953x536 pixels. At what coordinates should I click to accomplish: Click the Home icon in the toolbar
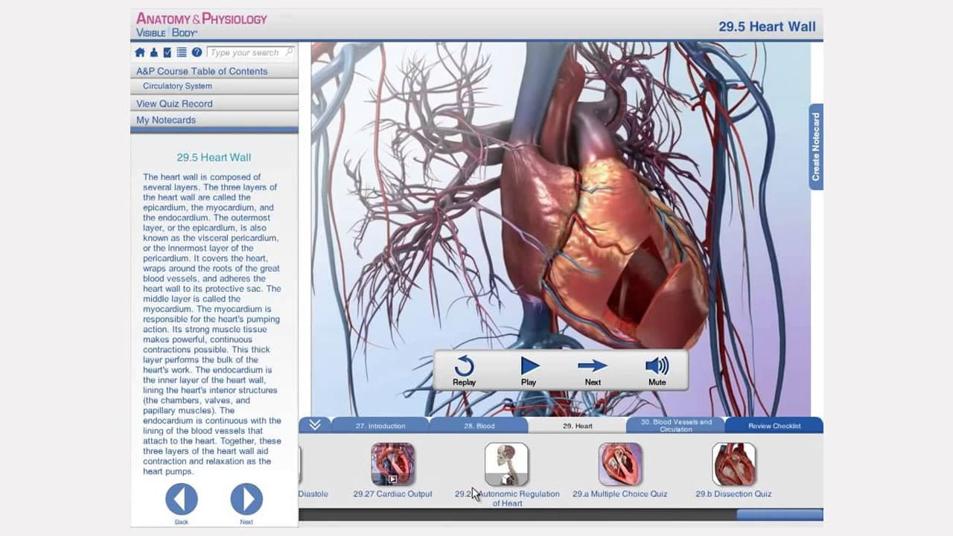140,52
